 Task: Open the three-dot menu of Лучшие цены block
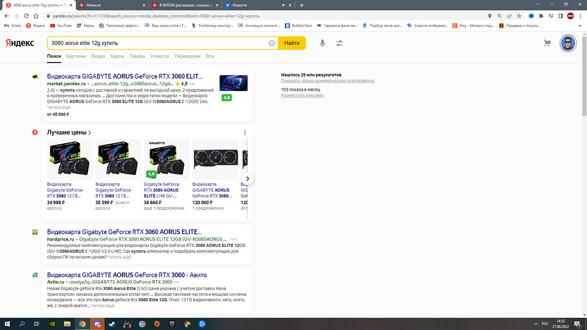tap(245, 132)
